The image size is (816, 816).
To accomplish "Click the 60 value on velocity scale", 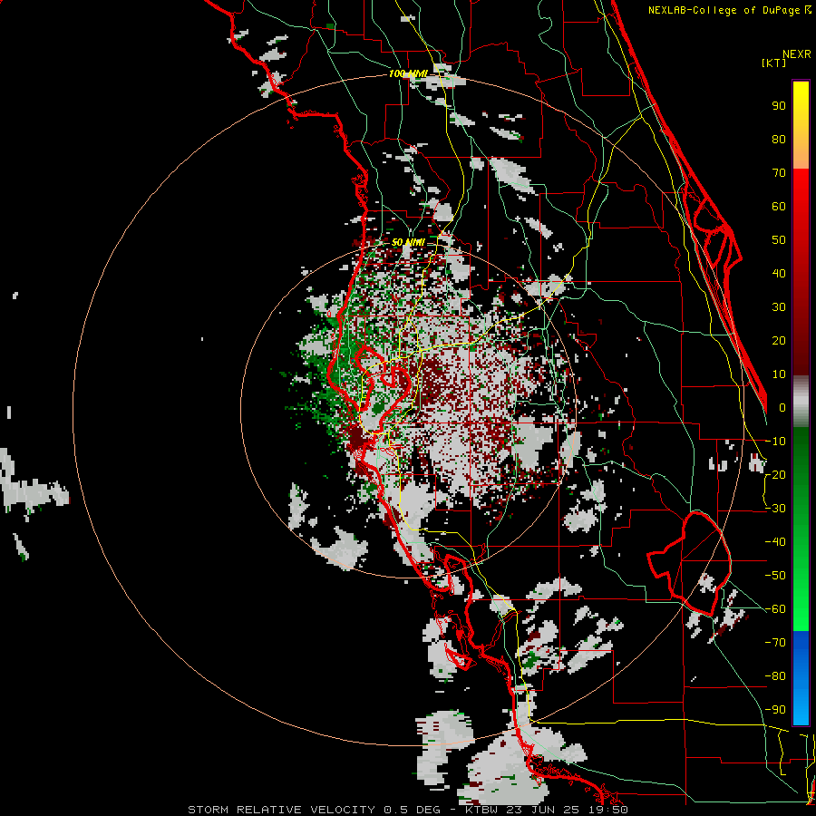I will [779, 207].
